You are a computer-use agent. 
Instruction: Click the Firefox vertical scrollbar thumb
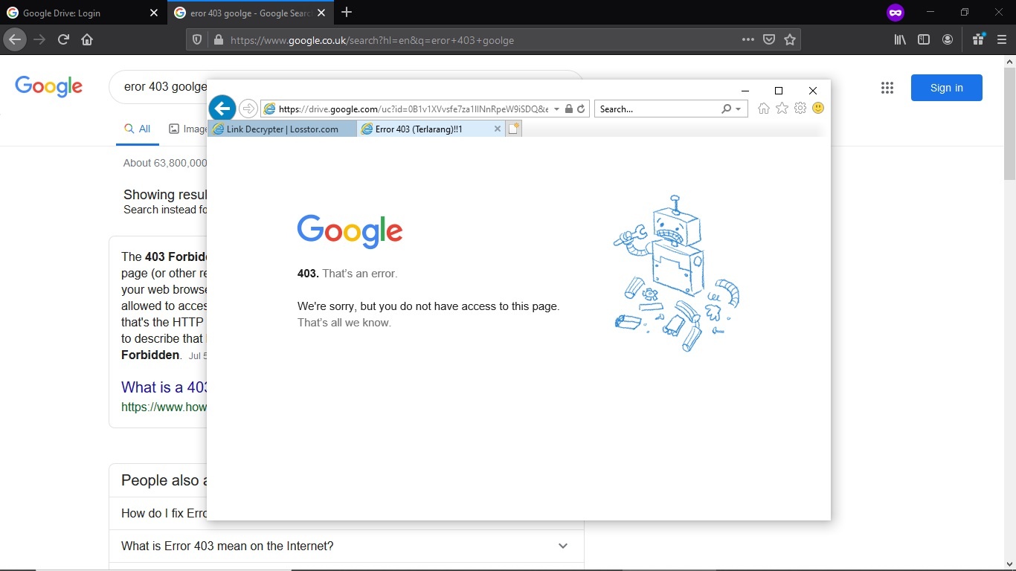click(x=1009, y=124)
